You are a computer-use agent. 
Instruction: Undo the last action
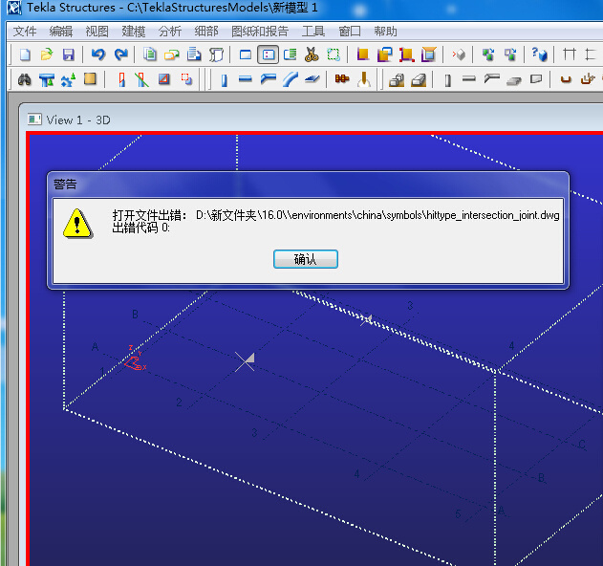point(98,54)
